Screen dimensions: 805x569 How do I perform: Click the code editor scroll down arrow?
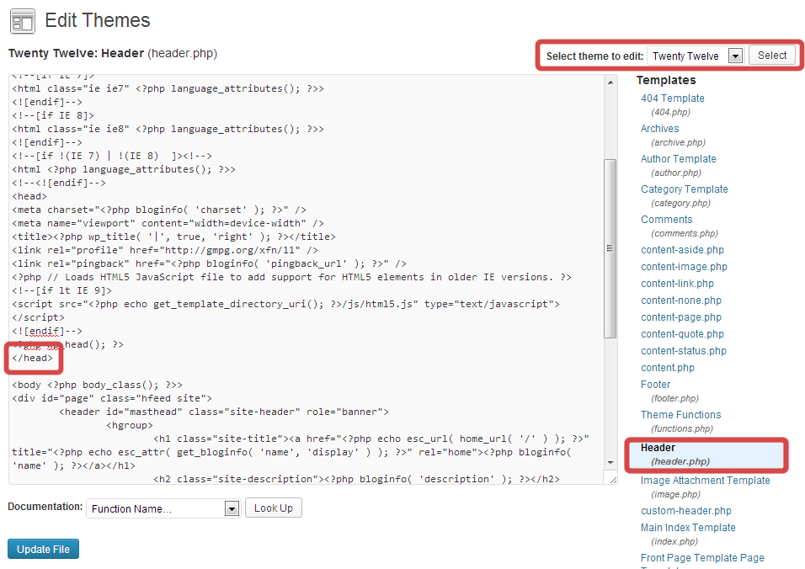610,462
